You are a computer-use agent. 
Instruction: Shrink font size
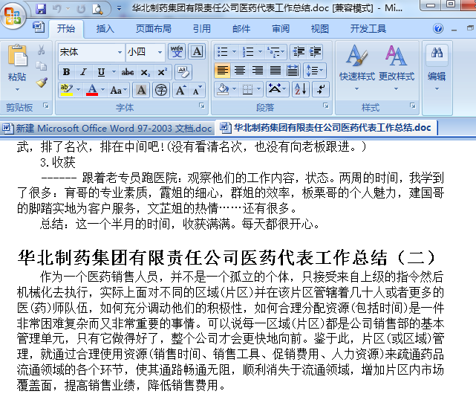click(198, 90)
